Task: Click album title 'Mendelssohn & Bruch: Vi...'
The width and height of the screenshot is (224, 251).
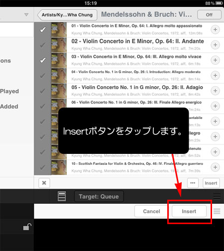Action: point(146,14)
